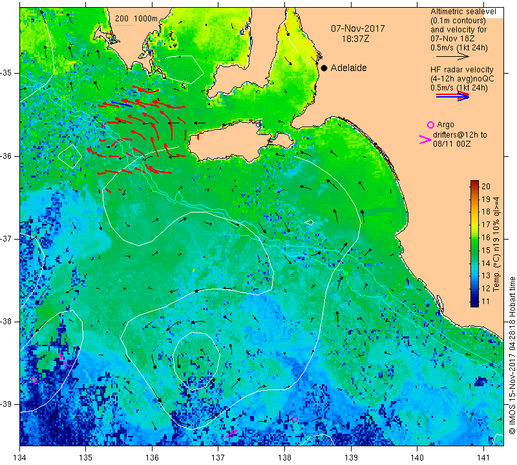The image size is (517, 465).
Task: Click the 16 degree tick on colorbar
Action: [486, 237]
